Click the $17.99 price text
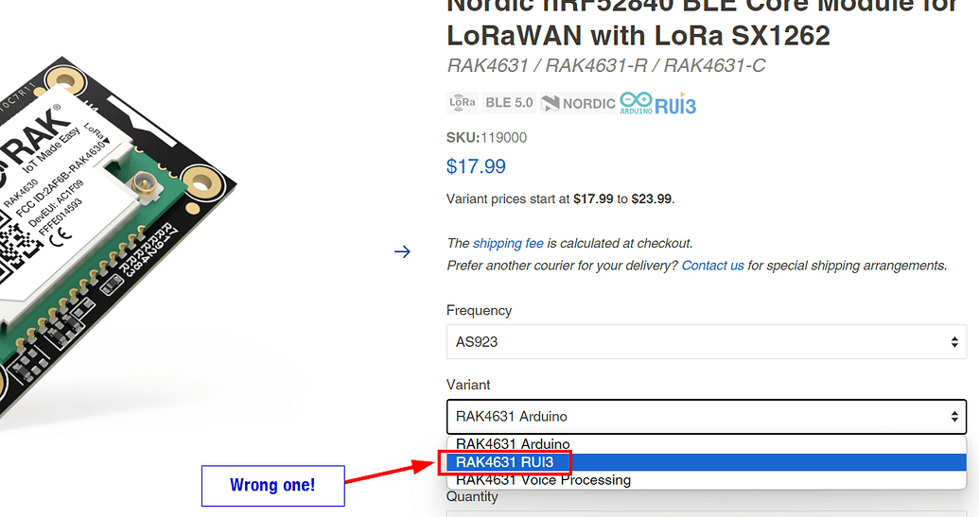 (476, 166)
